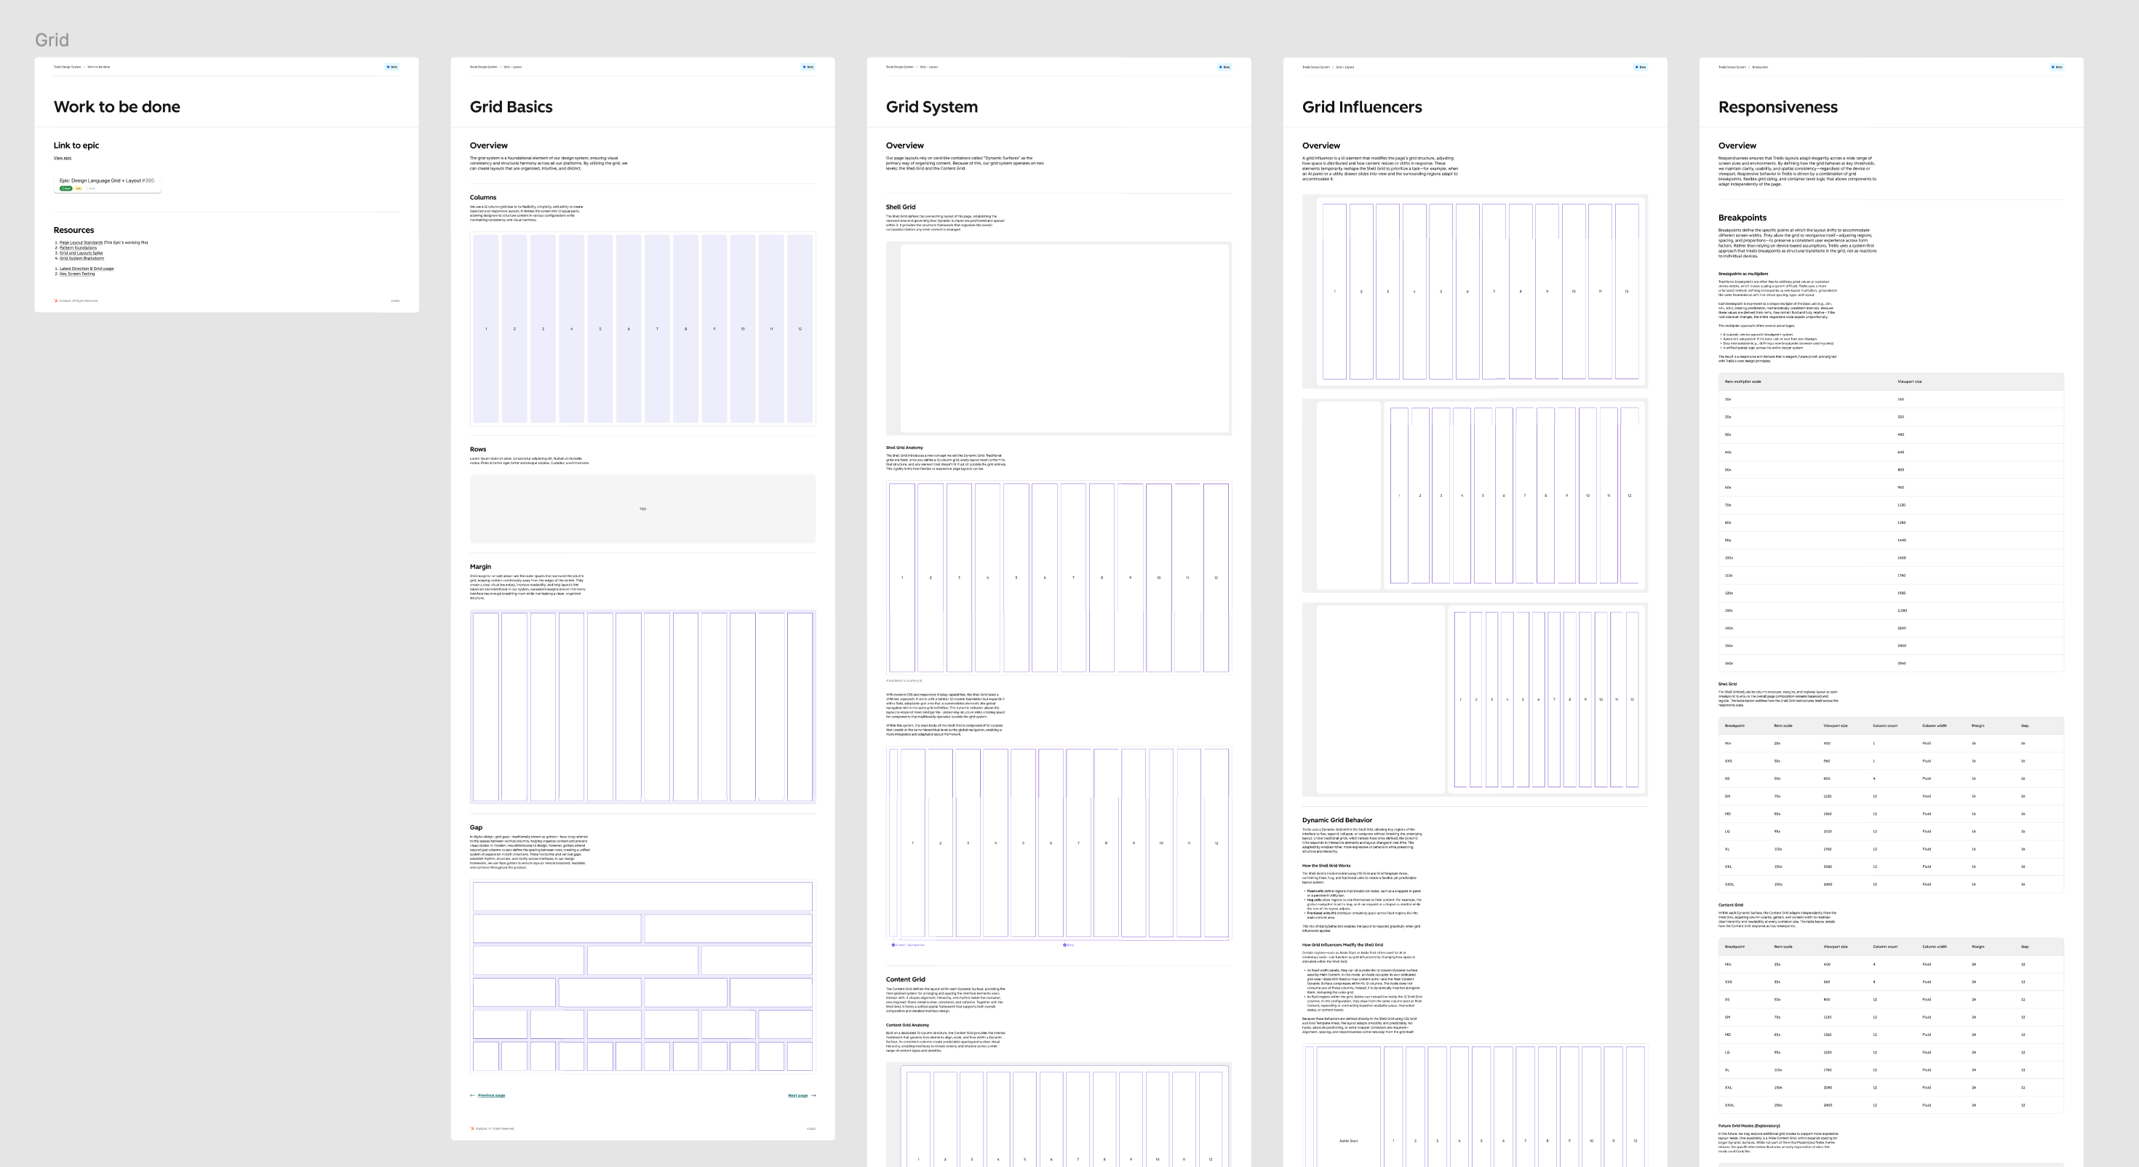Click Breakpoints breadcrumb in Responsiveness frame
Screen dimensions: 2139x1167
(1759, 66)
